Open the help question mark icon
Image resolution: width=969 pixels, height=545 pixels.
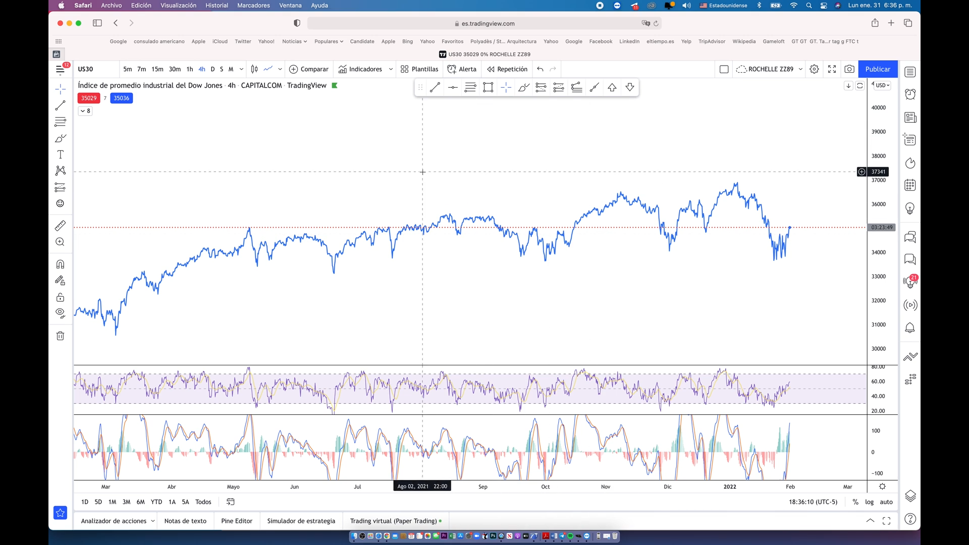coord(910,519)
